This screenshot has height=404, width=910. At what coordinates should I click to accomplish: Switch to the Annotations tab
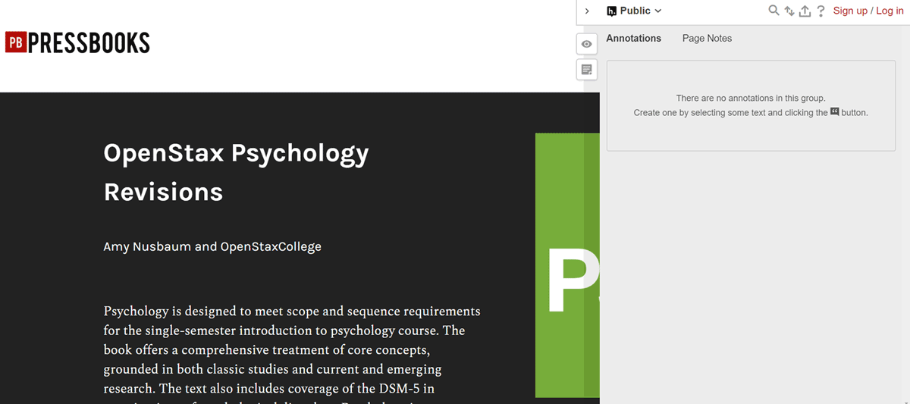(x=633, y=38)
